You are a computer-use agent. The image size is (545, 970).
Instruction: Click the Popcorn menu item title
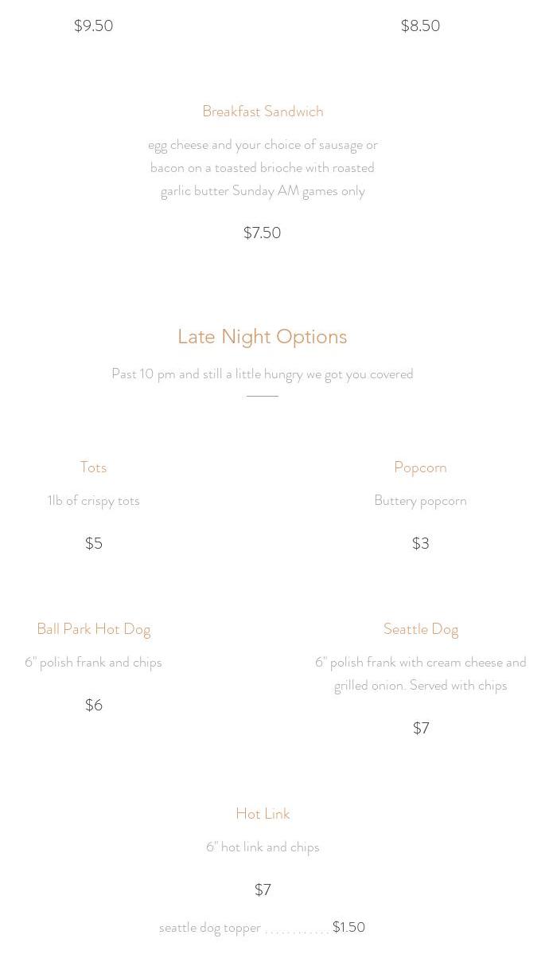pyautogui.click(x=420, y=467)
